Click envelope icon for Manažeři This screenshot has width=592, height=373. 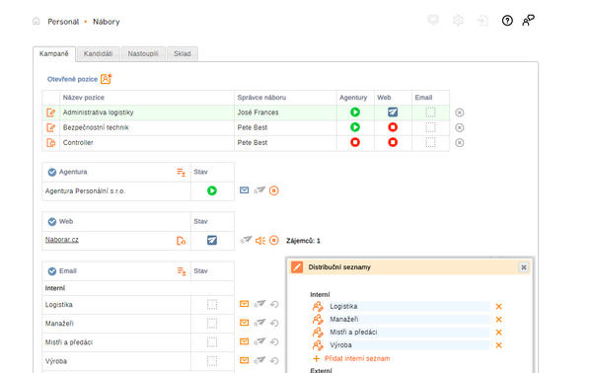point(245,323)
